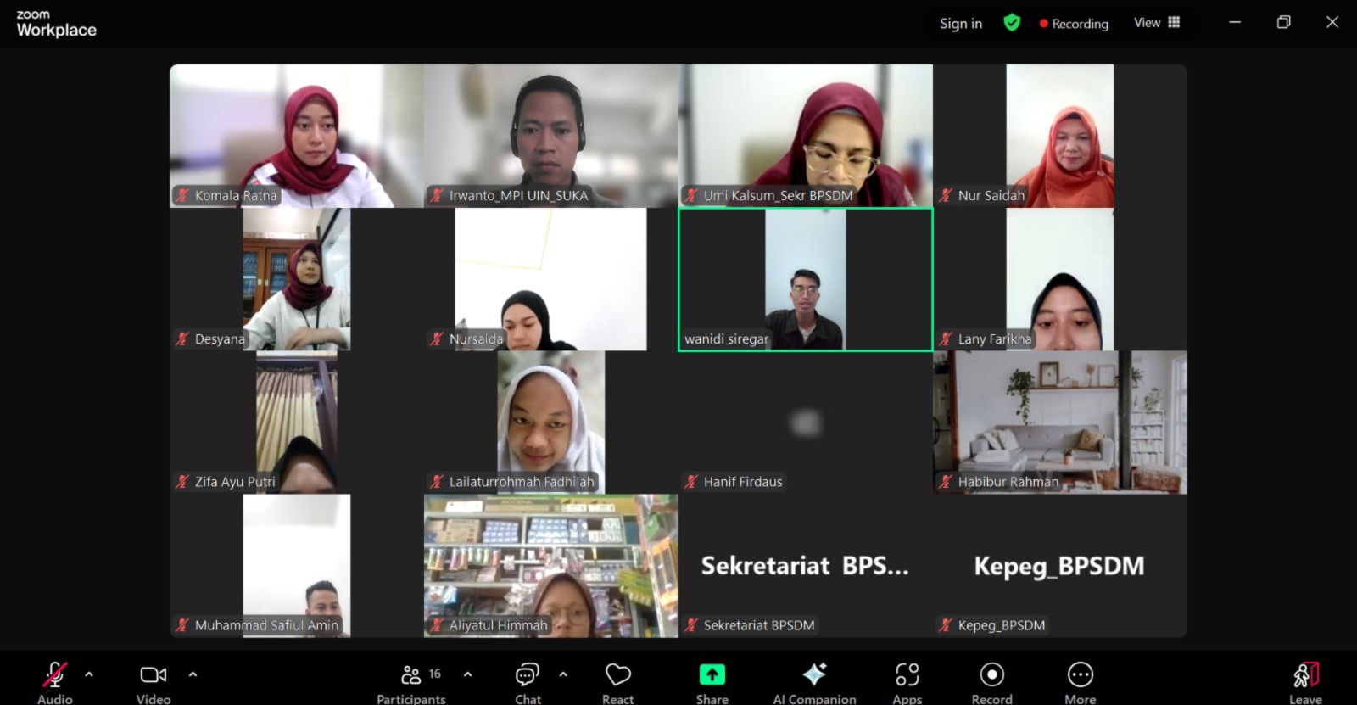1357x705 pixels.
Task: Start recording with the Record button
Action: click(991, 680)
